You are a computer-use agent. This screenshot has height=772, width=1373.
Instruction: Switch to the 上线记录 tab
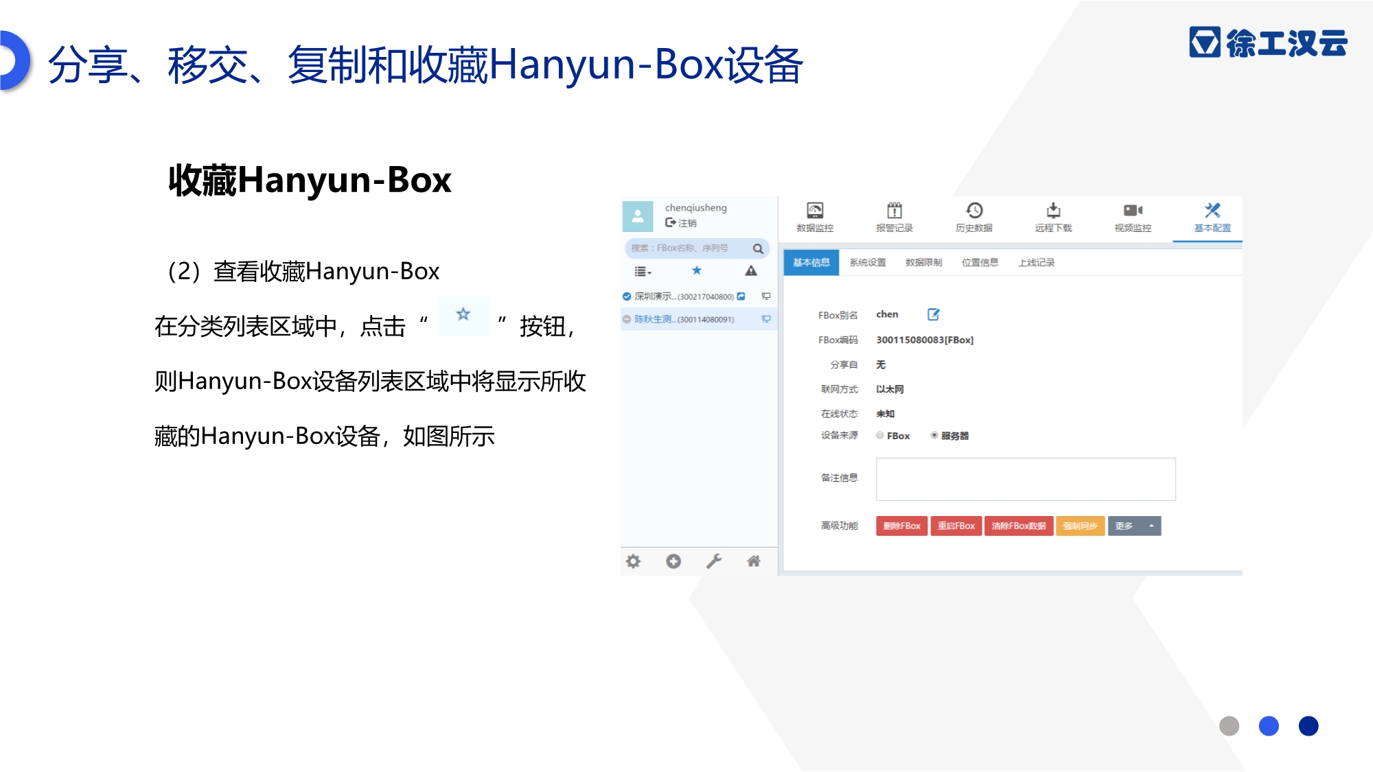pyautogui.click(x=1037, y=262)
